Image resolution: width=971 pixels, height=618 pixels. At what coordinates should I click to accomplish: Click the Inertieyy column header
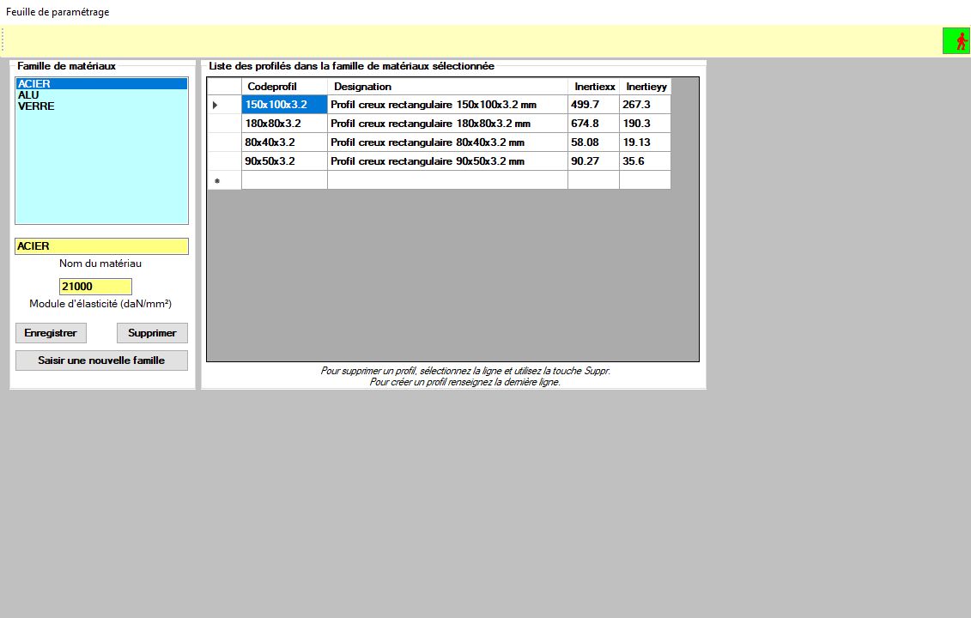tap(645, 87)
